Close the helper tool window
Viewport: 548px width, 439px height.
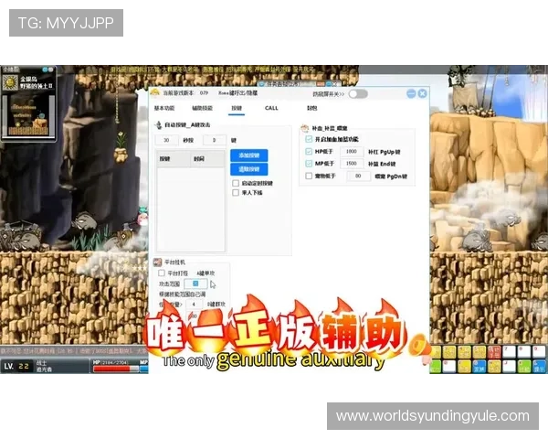(x=422, y=93)
